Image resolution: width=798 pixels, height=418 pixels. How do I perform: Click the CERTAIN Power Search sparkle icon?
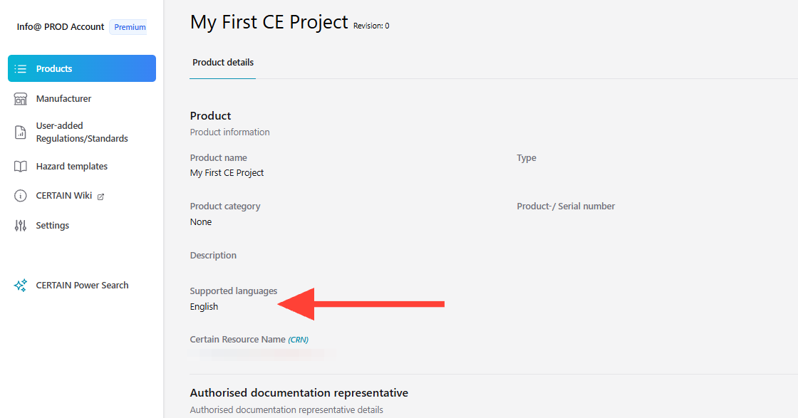coord(21,286)
